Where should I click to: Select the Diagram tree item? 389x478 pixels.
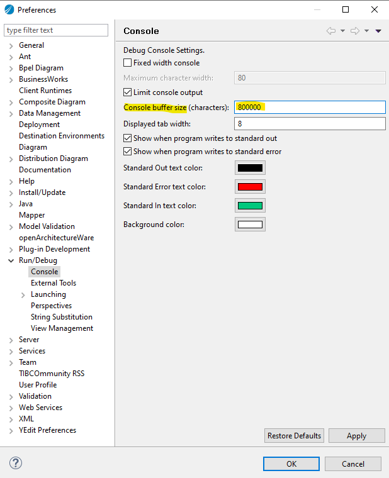[33, 147]
